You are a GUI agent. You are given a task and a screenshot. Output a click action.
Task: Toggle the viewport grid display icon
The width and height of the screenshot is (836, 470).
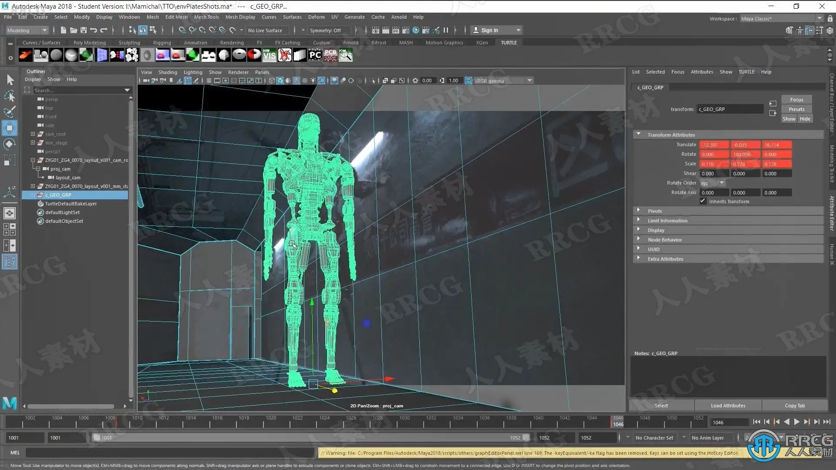209,81
